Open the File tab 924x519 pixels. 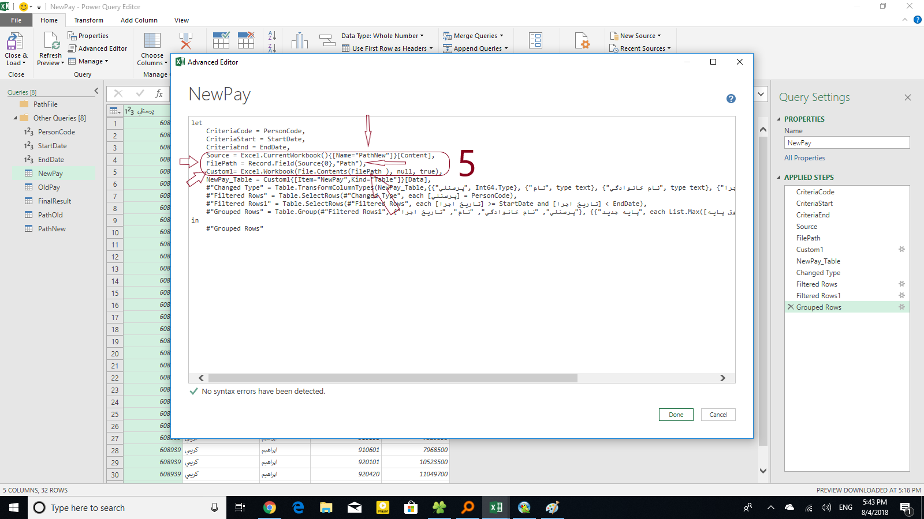[x=16, y=20]
